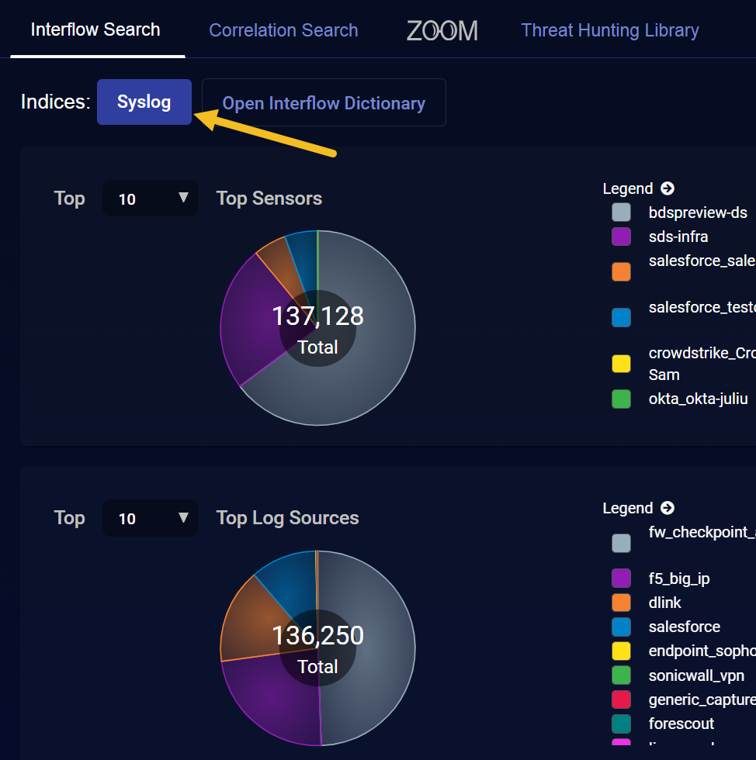The height and width of the screenshot is (760, 756).
Task: Open the Top Sensors count dropdown
Action: 151,199
